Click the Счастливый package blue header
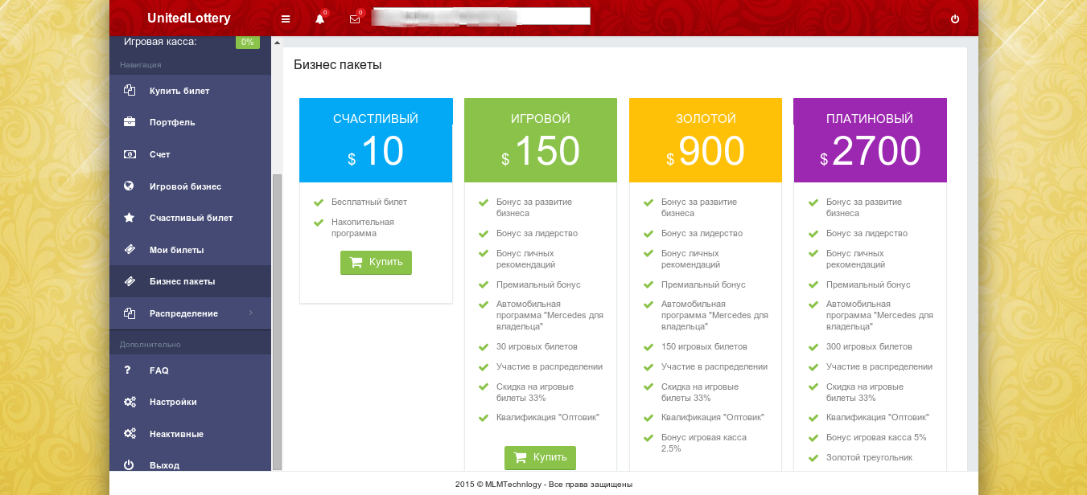Image resolution: width=1087 pixels, height=495 pixels. coord(376,141)
